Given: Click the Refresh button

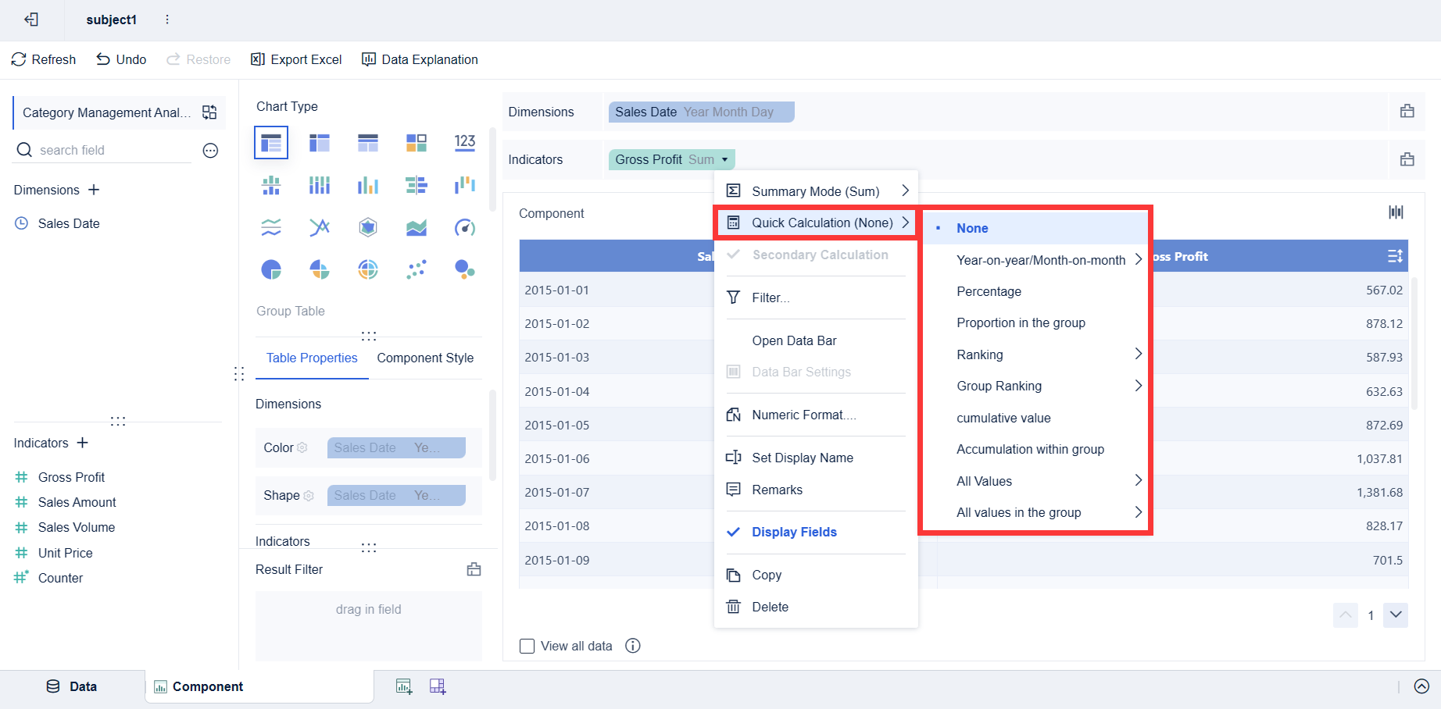Looking at the screenshot, I should point(44,59).
